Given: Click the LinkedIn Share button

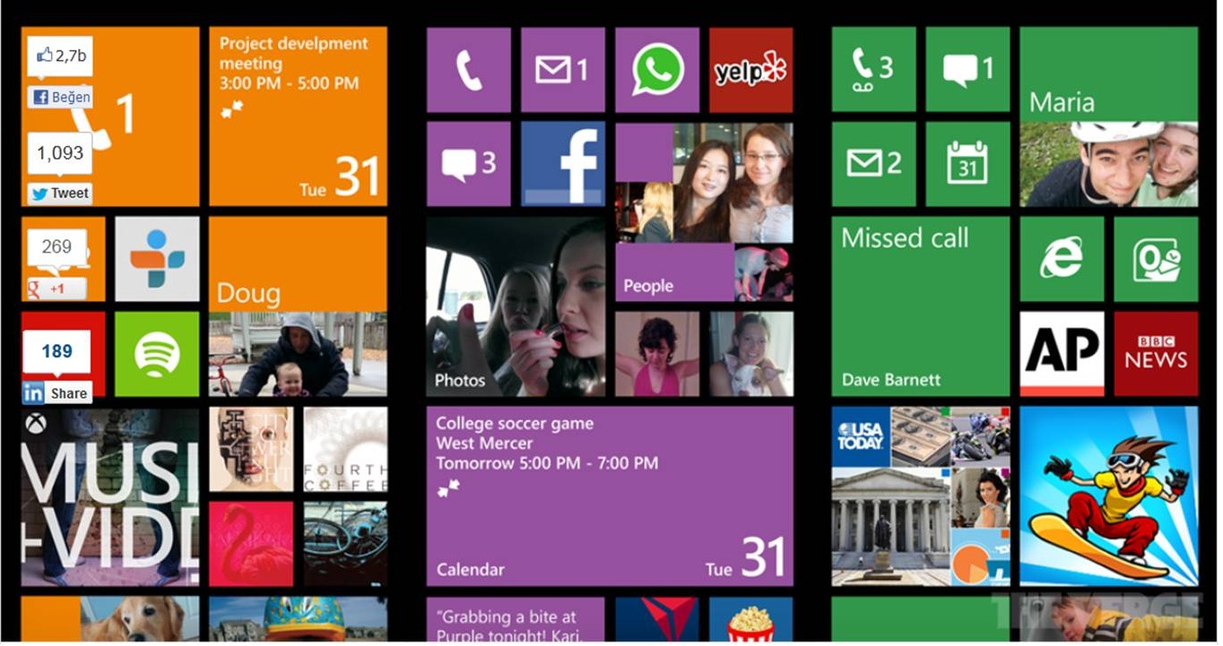Looking at the screenshot, I should 56,392.
